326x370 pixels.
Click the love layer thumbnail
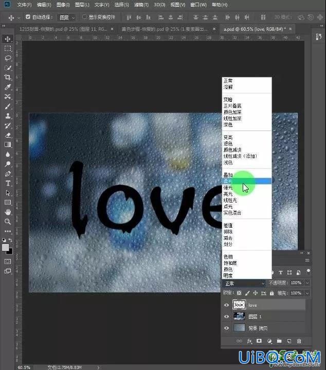pos(239,305)
